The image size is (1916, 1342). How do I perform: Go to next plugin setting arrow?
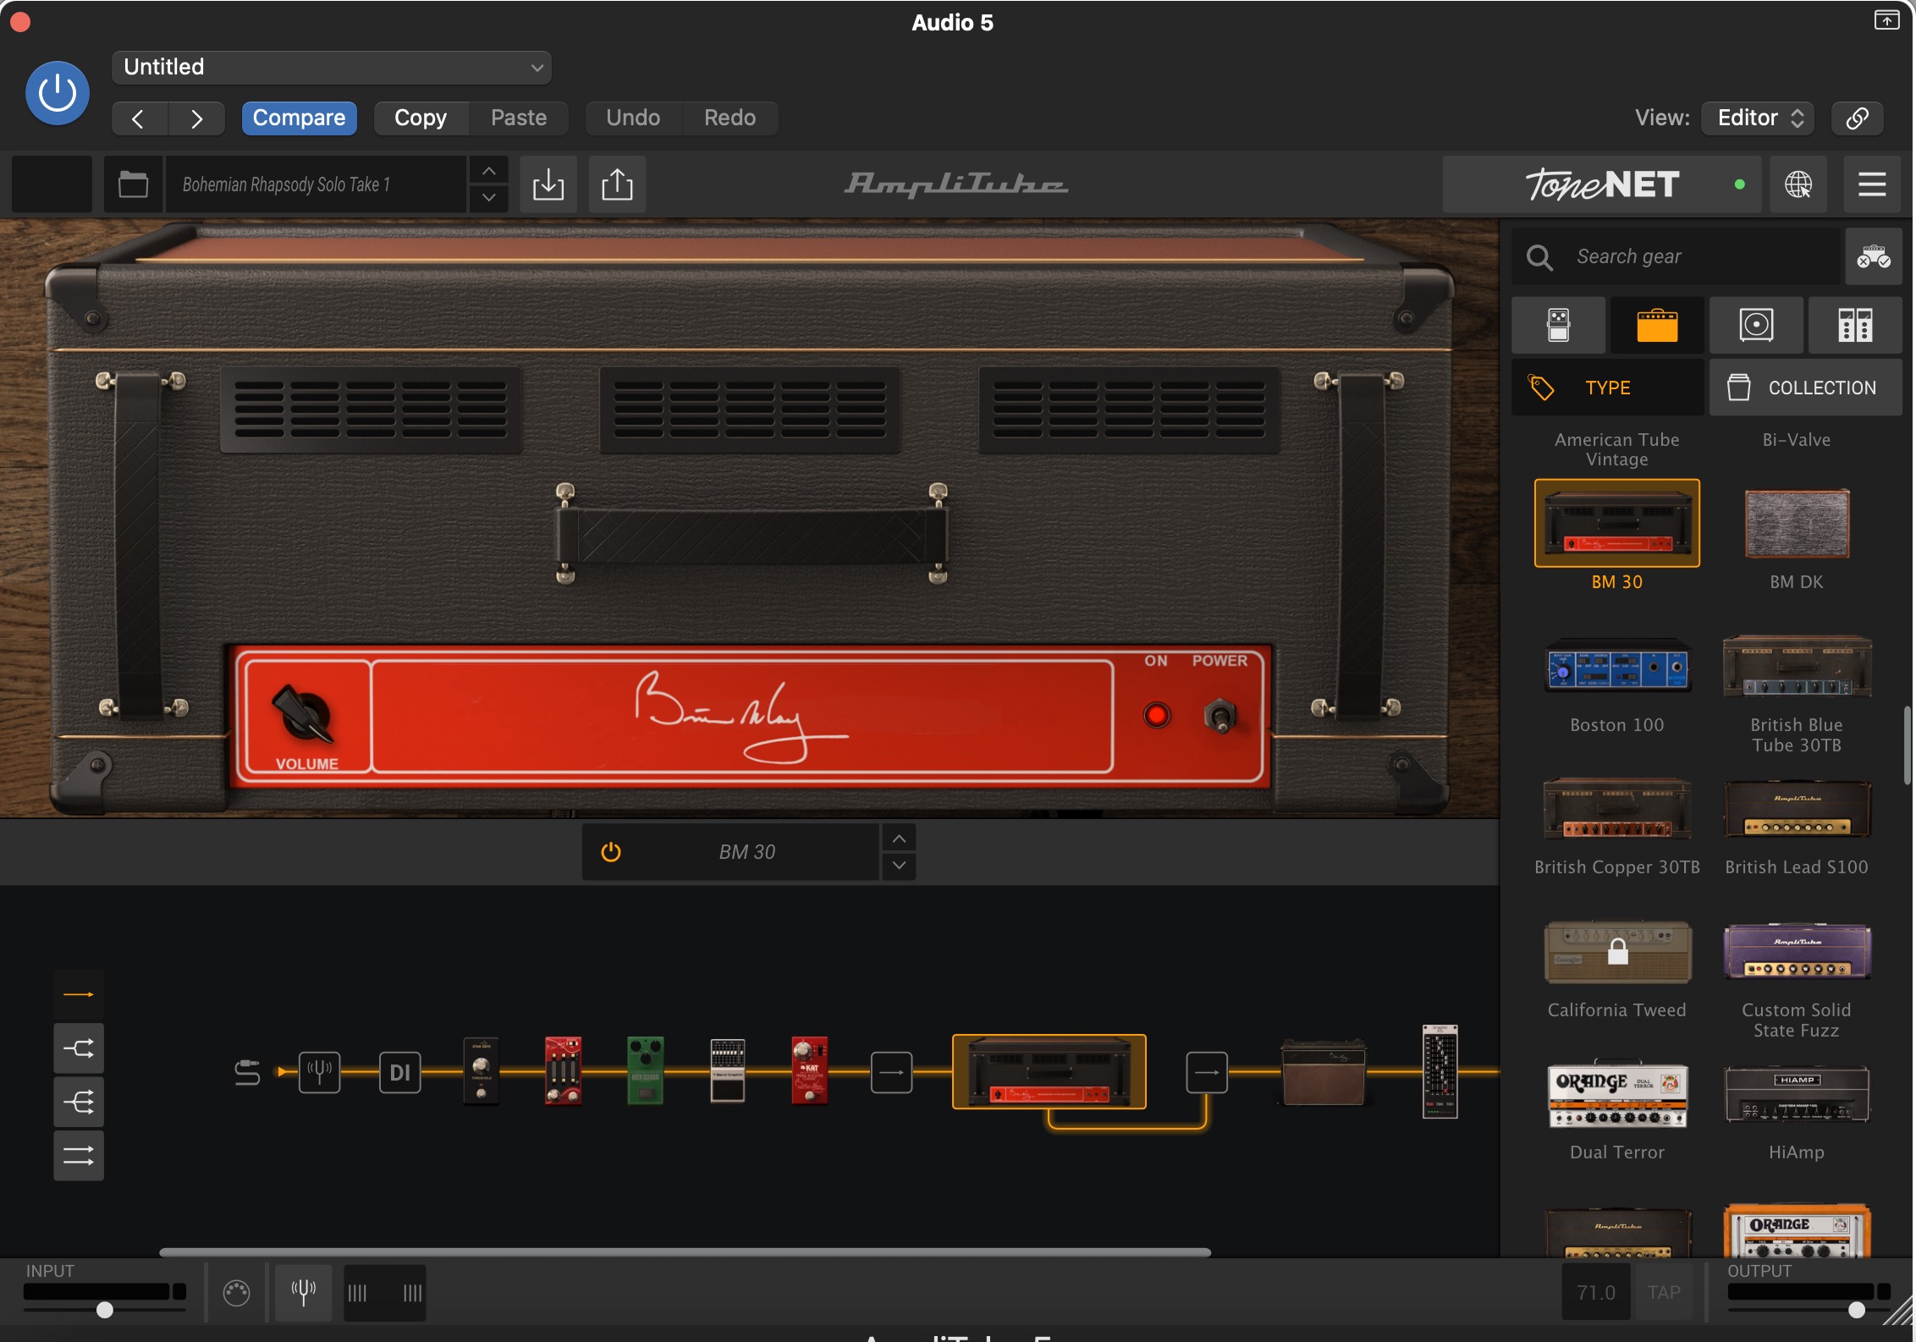click(x=196, y=118)
